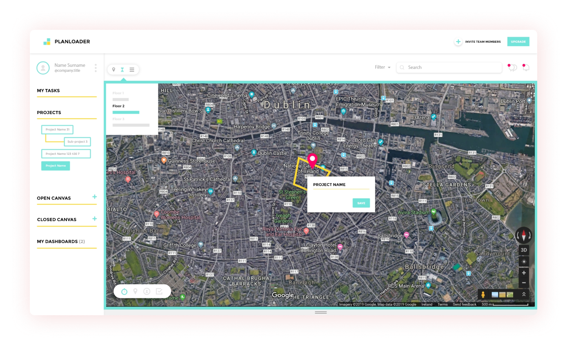Click the teal Project Name button

[56, 166]
